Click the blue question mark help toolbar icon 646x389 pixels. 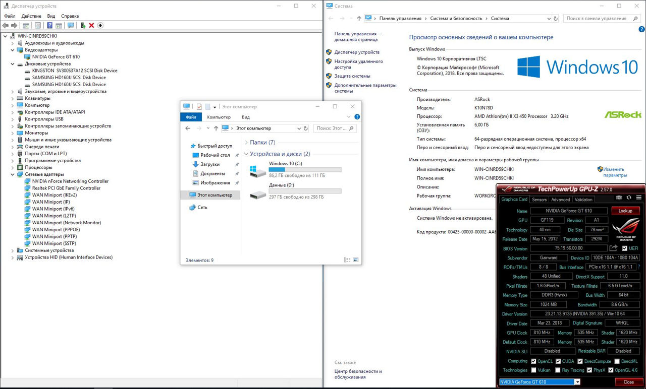pyautogui.click(x=50, y=25)
